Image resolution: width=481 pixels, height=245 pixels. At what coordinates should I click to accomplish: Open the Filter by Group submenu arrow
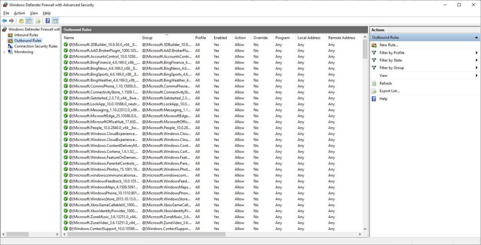pyautogui.click(x=477, y=68)
